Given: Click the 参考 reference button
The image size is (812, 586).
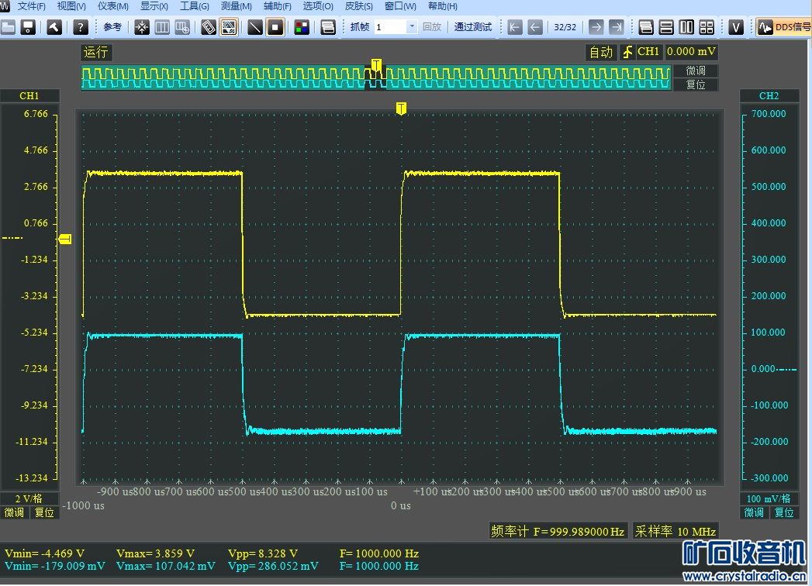Looking at the screenshot, I should coord(112,27).
